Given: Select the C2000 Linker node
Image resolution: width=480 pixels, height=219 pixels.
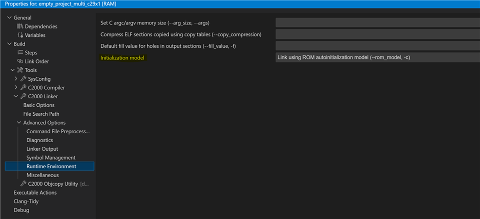Looking at the screenshot, I should 43,96.
